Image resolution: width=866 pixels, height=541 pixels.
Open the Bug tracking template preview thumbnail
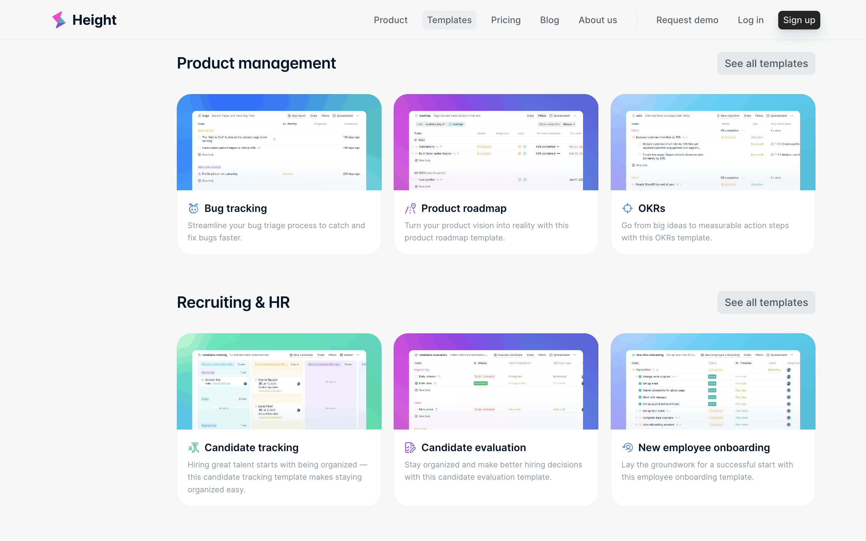(279, 142)
